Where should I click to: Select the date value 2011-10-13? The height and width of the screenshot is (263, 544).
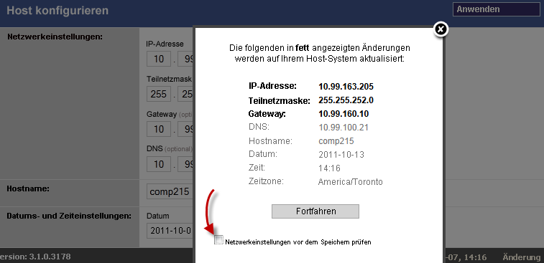[x=341, y=154]
